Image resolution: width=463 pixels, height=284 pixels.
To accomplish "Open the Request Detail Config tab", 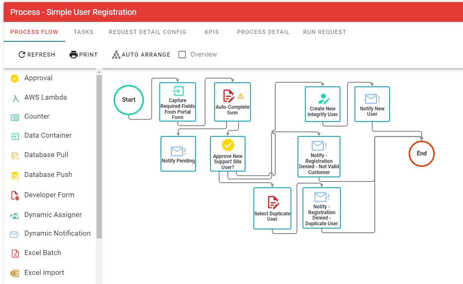I will [x=147, y=32].
